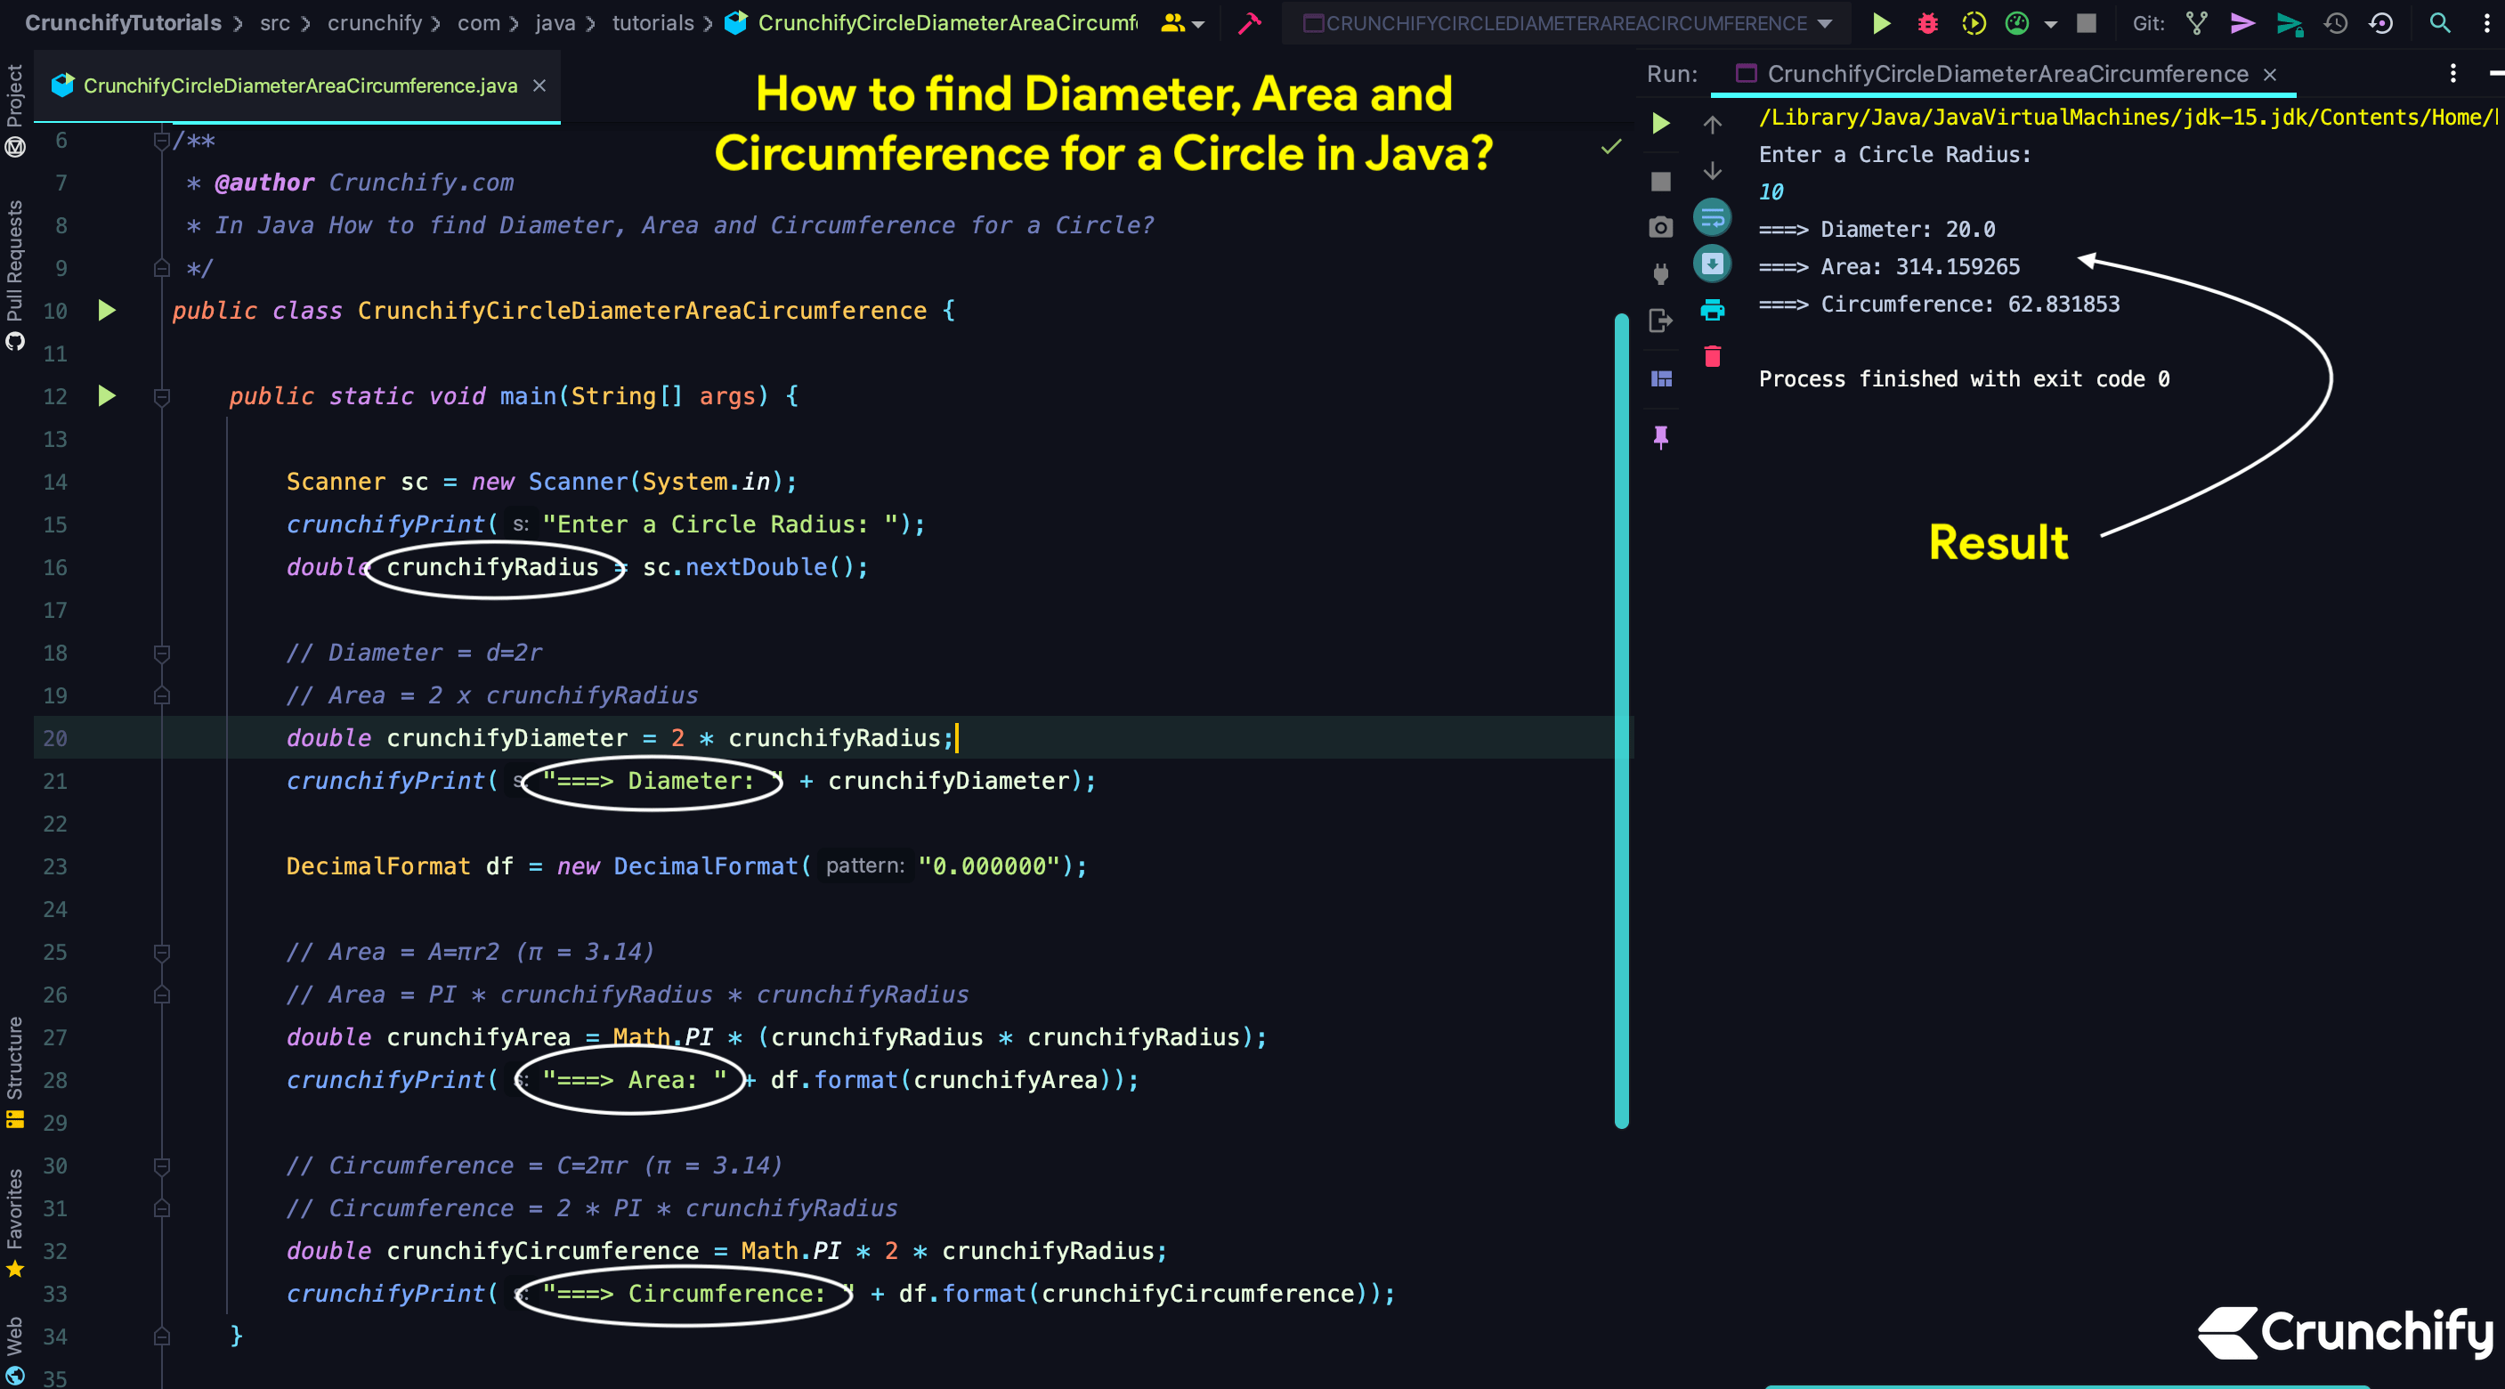Start debugging with the bug icon
2505x1389 pixels.
click(x=1927, y=22)
